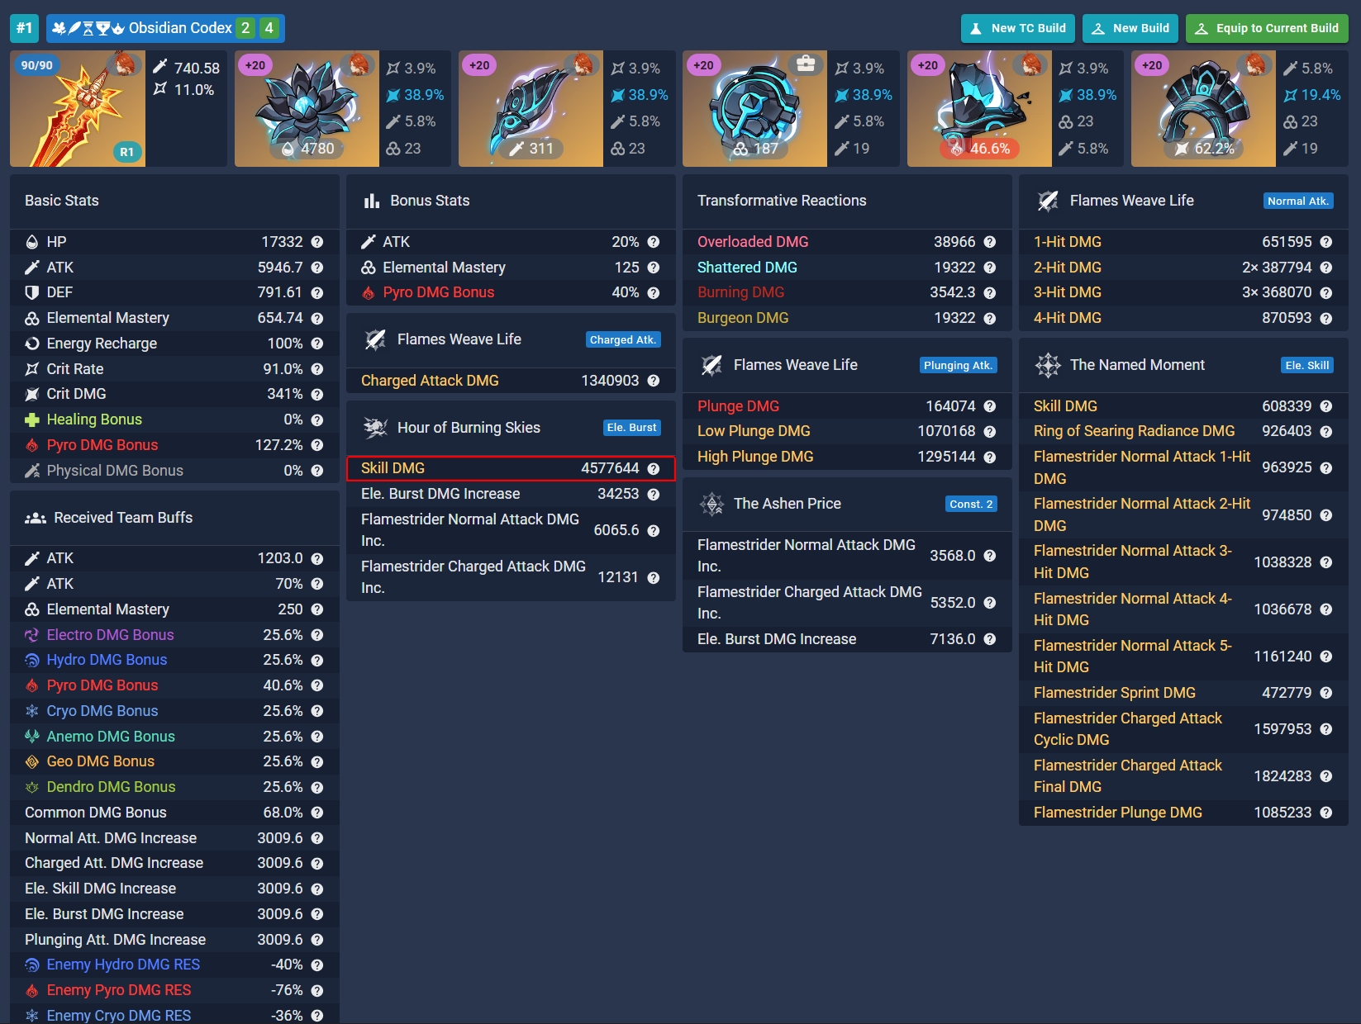Open help for High Plunge DMG

coord(990,457)
